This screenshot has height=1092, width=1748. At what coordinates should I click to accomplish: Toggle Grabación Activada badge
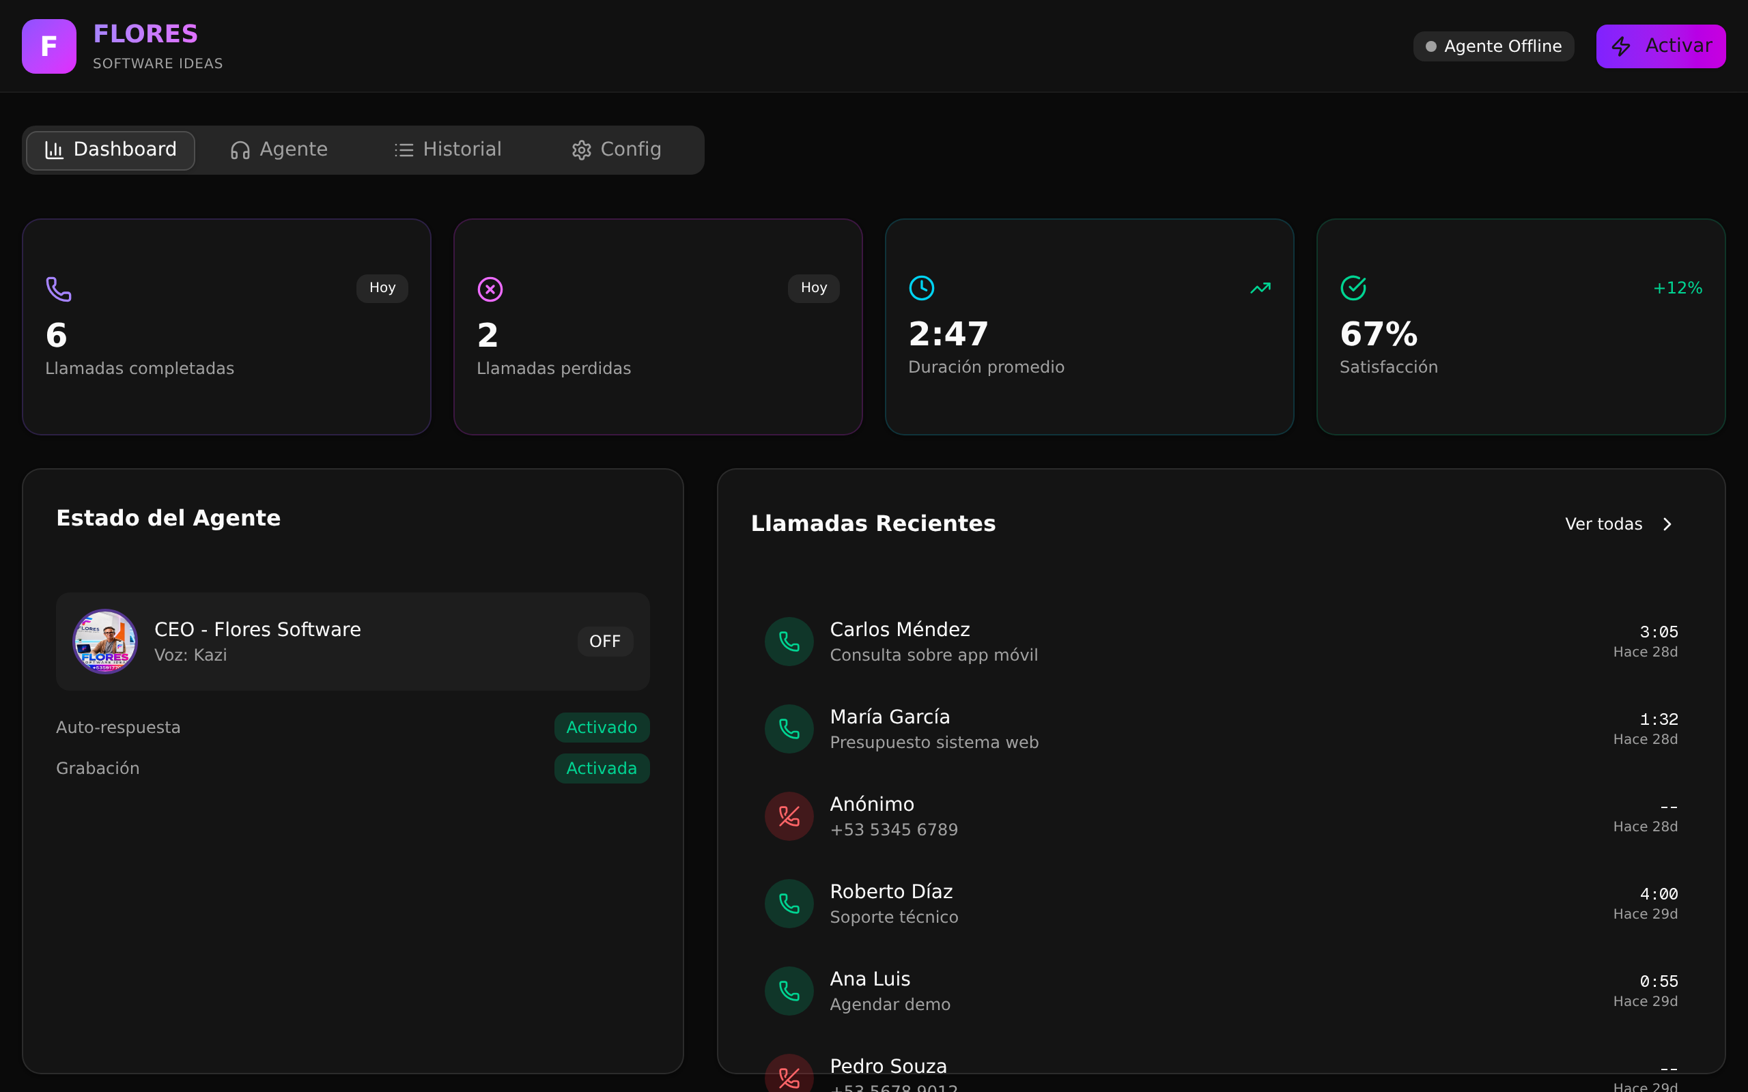[602, 768]
